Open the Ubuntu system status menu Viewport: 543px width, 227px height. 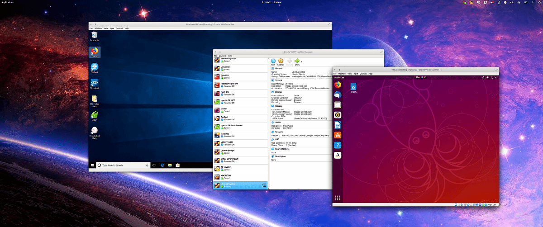click(492, 77)
